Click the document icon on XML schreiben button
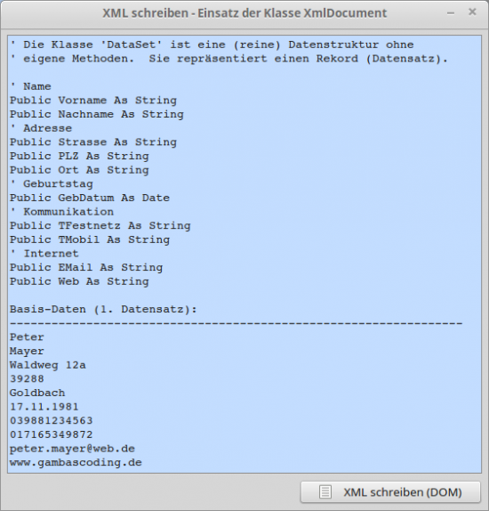489x511 pixels. pyautogui.click(x=325, y=492)
